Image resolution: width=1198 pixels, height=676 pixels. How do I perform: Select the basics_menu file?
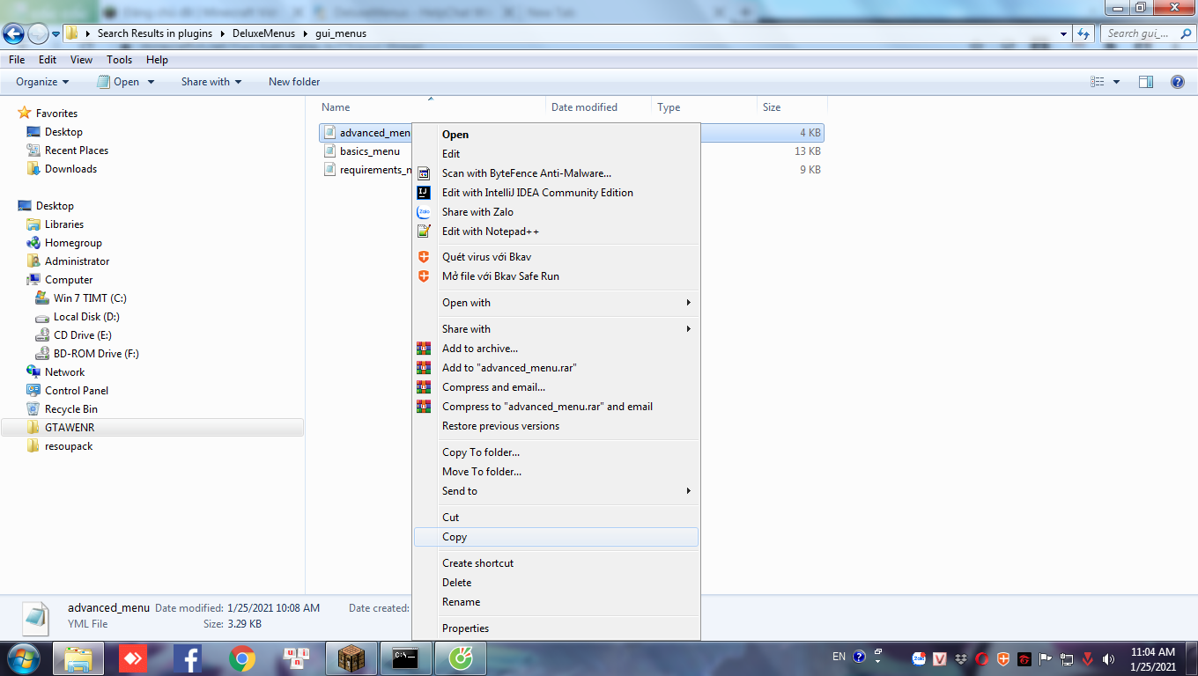pyautogui.click(x=370, y=151)
